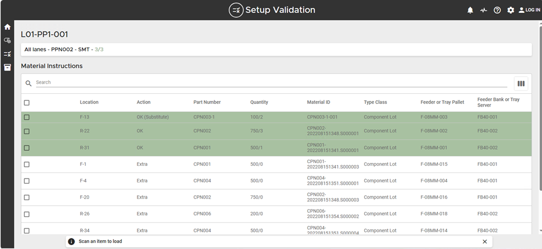This screenshot has height=249, width=542.
Task: Sort by Part Number column header
Action: point(207,102)
